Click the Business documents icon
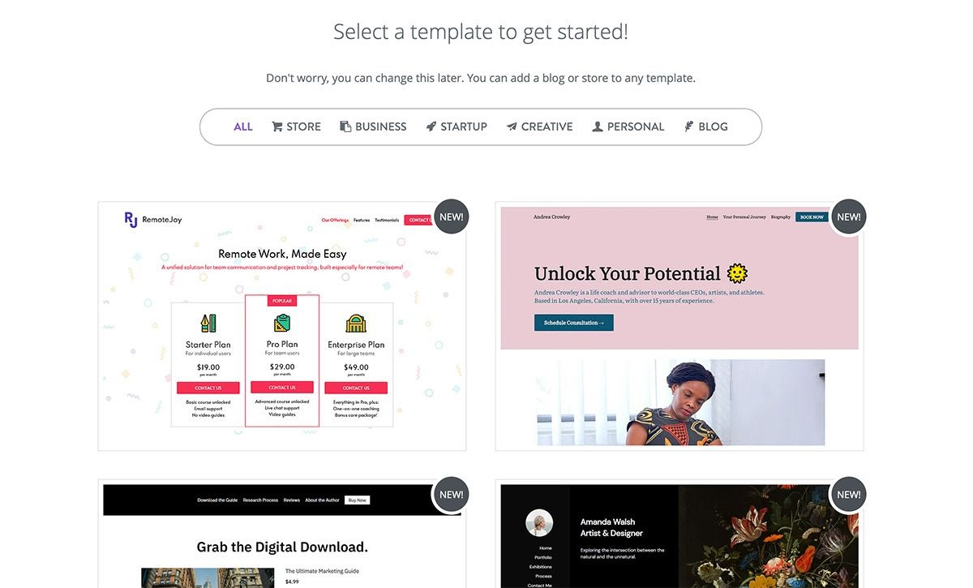Image resolution: width=973 pixels, height=588 pixels. (345, 127)
